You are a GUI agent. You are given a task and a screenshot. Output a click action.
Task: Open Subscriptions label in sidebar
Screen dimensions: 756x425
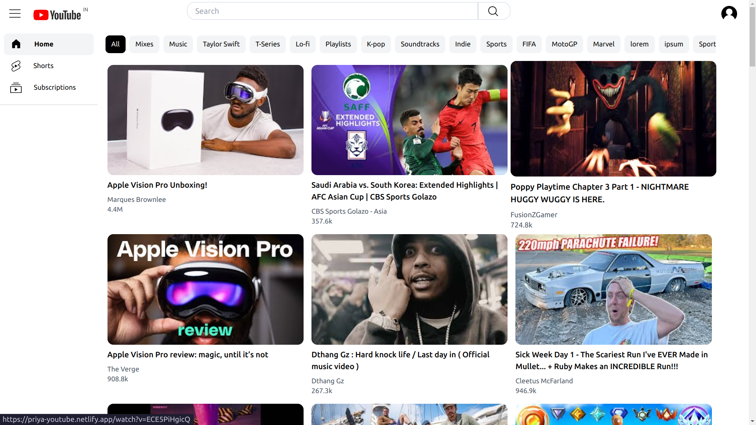pyautogui.click(x=55, y=87)
